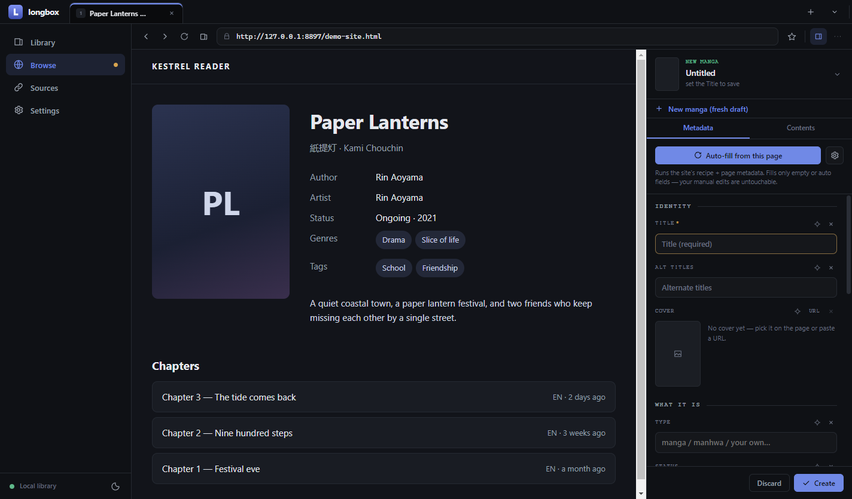Open the Library section in sidebar
Screen dimensions: 852x499
(x=65, y=42)
